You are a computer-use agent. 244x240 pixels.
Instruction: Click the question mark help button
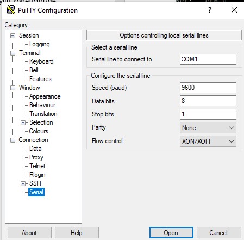[210, 10]
